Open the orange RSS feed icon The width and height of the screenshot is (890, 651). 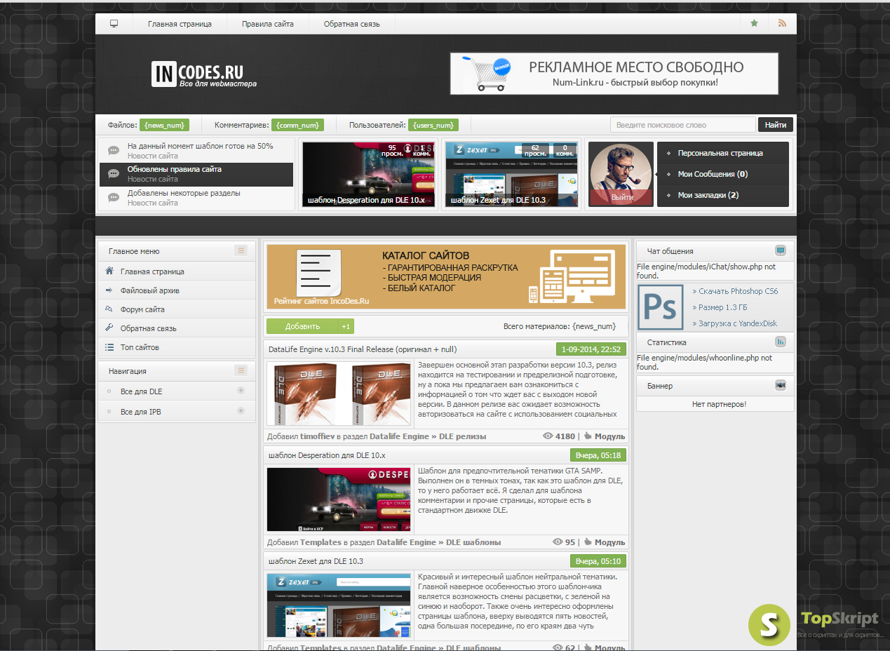pos(782,23)
